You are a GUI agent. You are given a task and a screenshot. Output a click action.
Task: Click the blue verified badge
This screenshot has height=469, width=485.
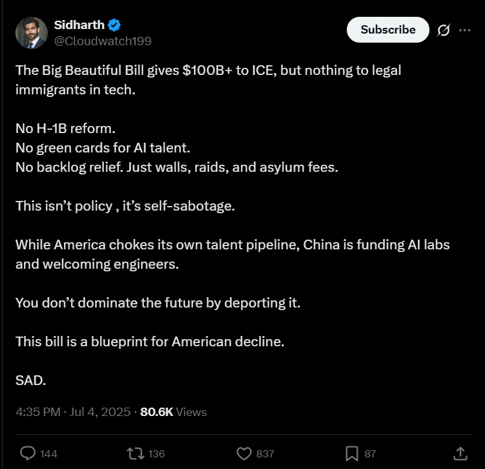tap(114, 25)
